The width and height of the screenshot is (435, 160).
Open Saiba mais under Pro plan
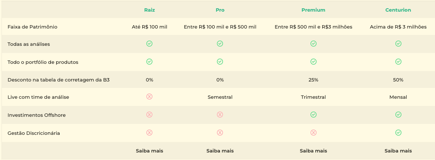[220, 151]
